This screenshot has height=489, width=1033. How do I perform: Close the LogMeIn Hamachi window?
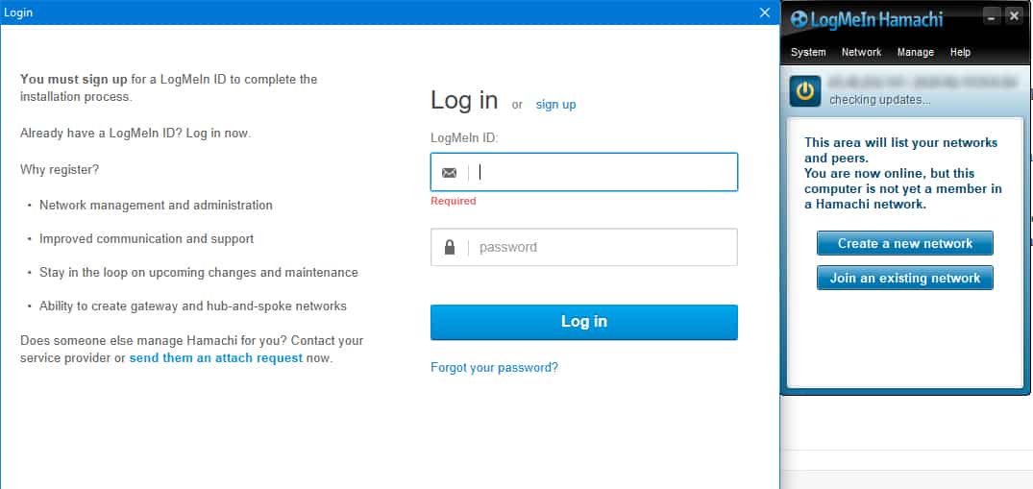pyautogui.click(x=1013, y=16)
